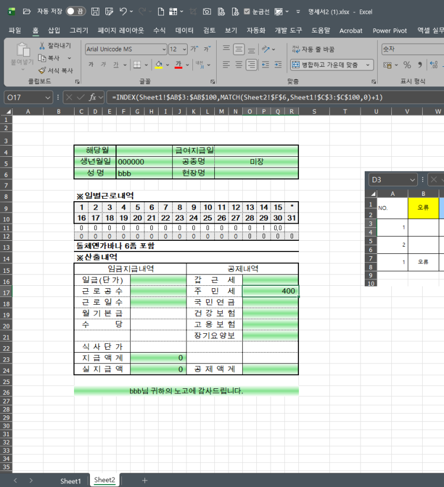The width and height of the screenshot is (444, 487).
Task: Open the 삽입 ribbon tab
Action: (x=54, y=30)
